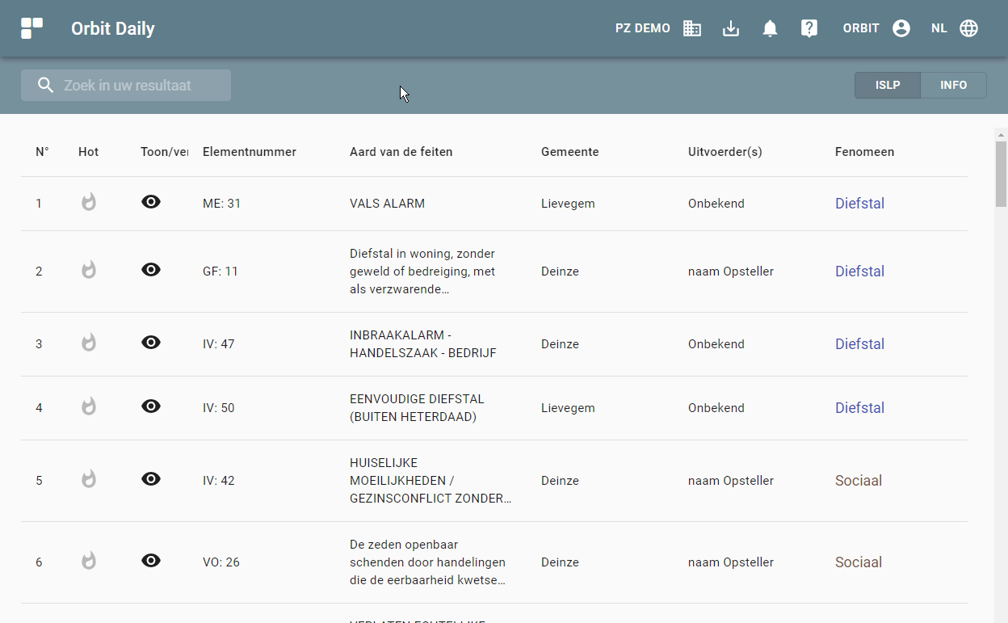The width and height of the screenshot is (1008, 623).
Task: Open the PZ DEMO organization building icon
Action: [692, 28]
